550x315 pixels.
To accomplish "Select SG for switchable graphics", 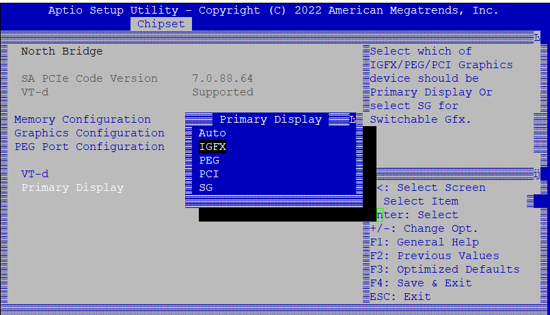I will point(206,187).
